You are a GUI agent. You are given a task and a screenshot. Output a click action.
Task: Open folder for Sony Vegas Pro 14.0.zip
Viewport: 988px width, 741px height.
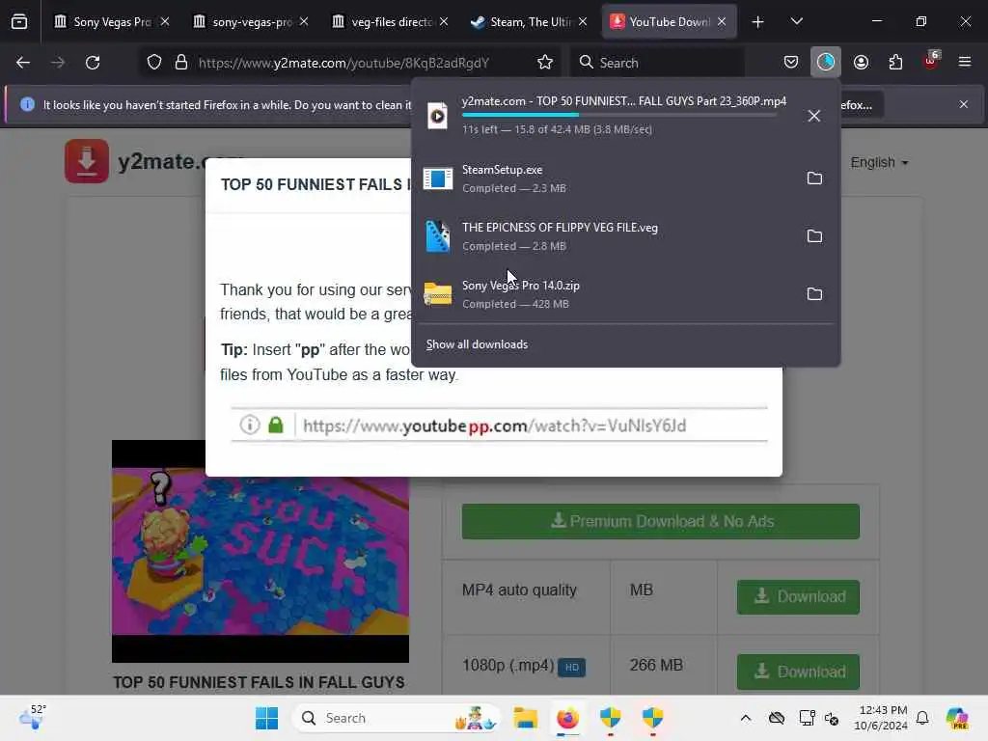click(814, 294)
